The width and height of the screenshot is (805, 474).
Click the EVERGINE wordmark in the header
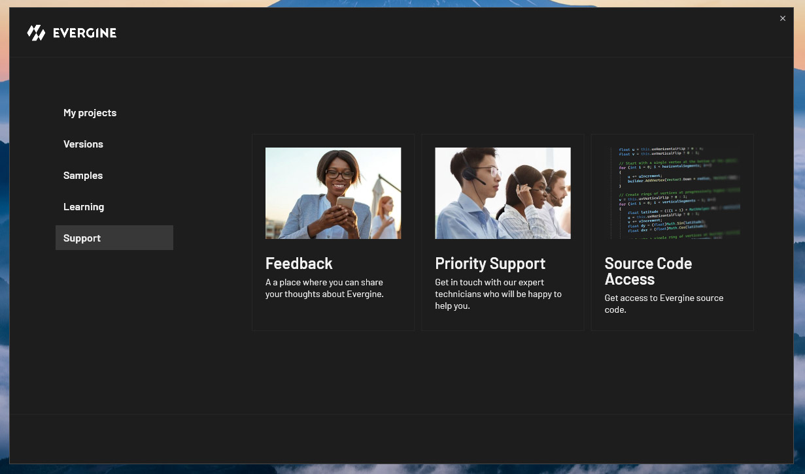(84, 33)
